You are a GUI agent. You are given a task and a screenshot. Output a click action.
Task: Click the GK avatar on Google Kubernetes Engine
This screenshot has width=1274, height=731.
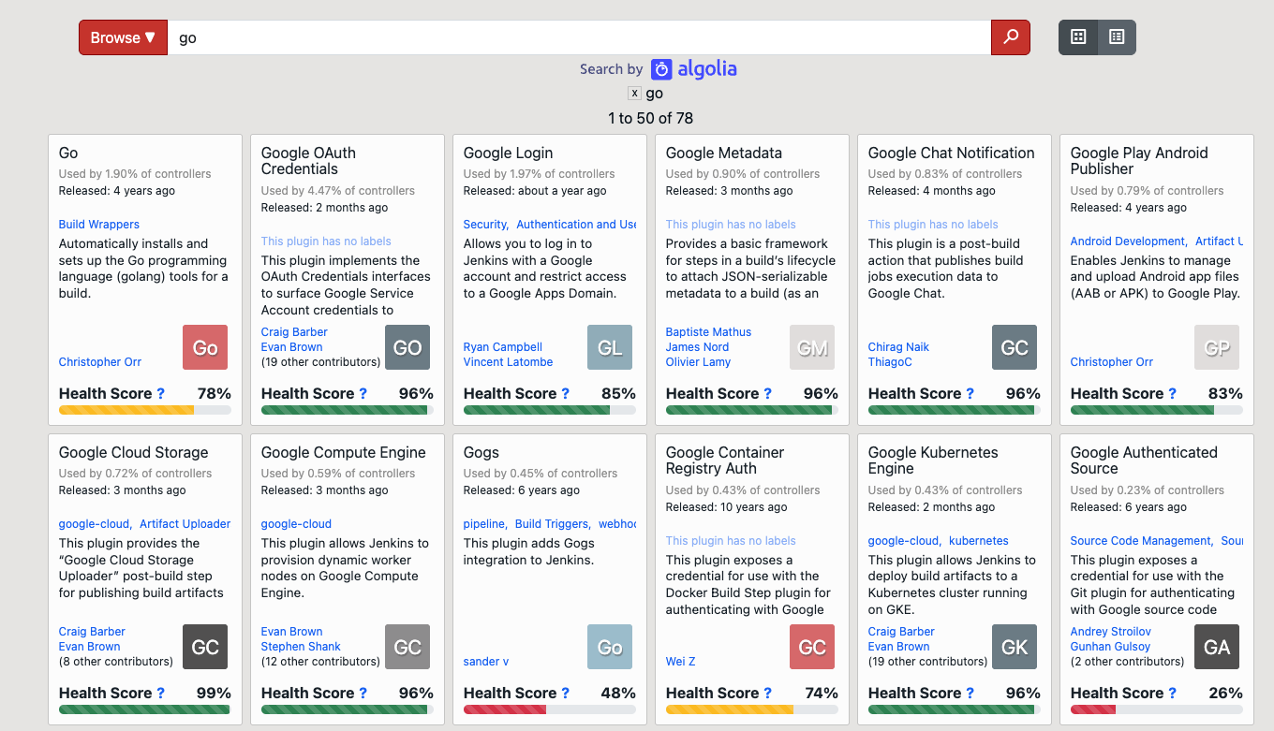pos(1015,647)
